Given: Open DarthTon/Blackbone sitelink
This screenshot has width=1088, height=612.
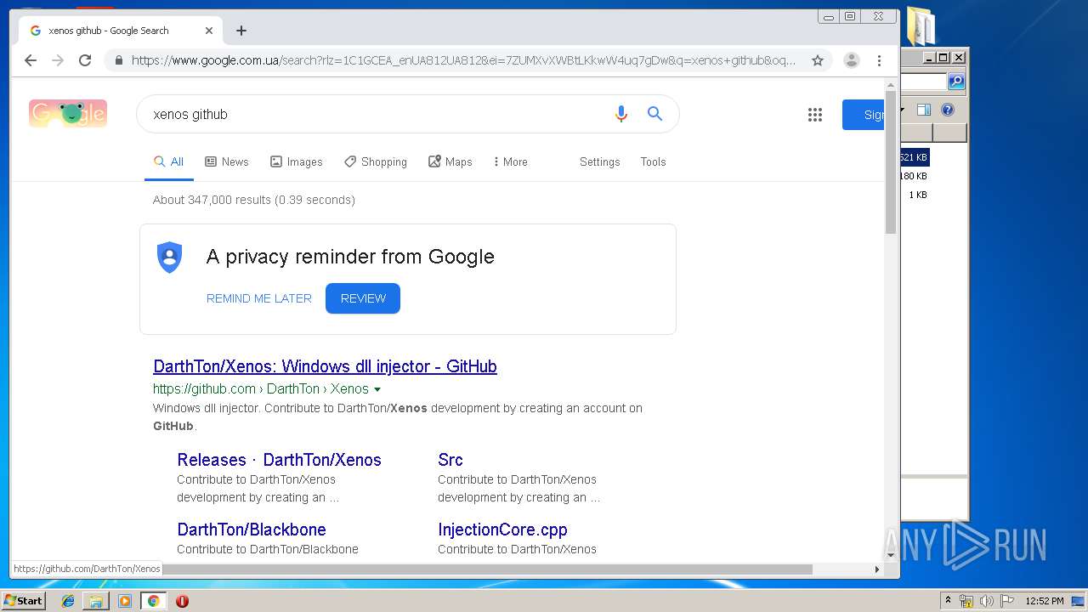Looking at the screenshot, I should tap(252, 530).
